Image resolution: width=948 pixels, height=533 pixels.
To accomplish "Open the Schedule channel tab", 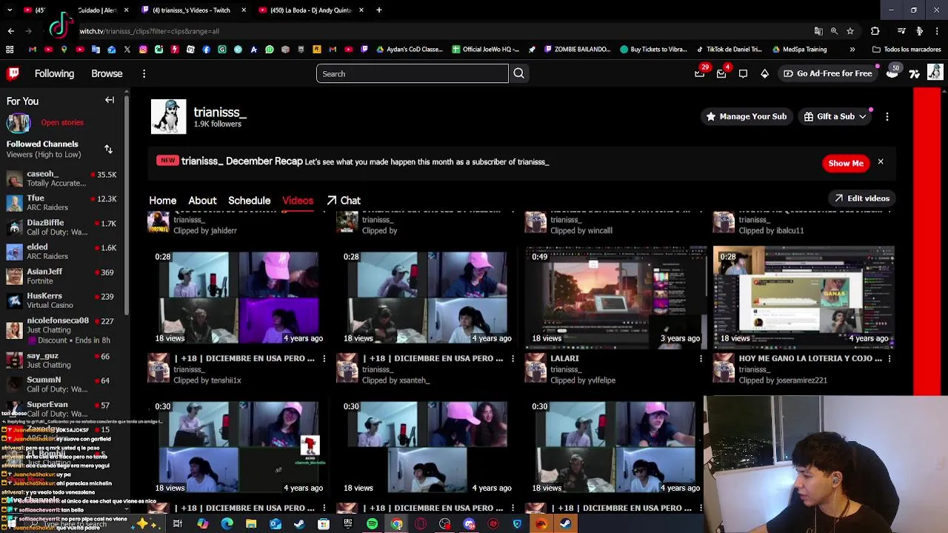I will 249,201.
